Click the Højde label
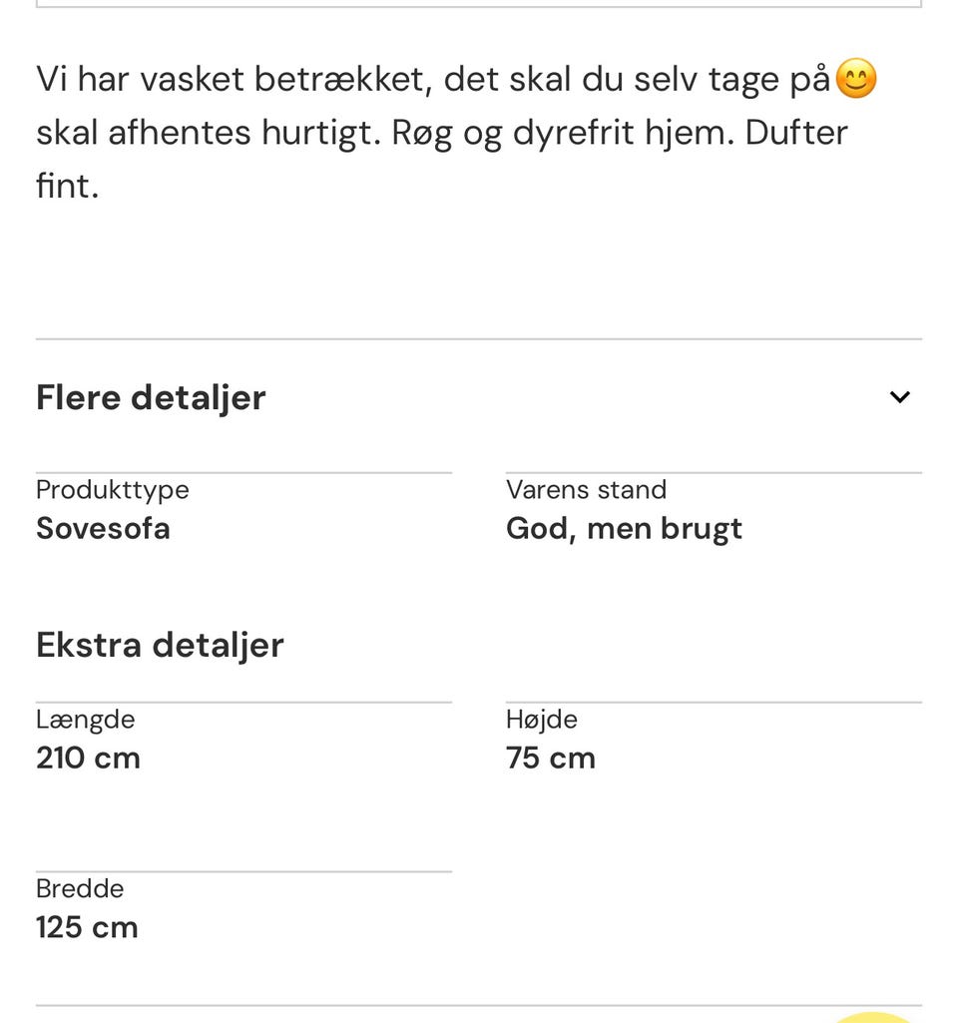The width and height of the screenshot is (958, 1023). pyautogui.click(x=541, y=720)
